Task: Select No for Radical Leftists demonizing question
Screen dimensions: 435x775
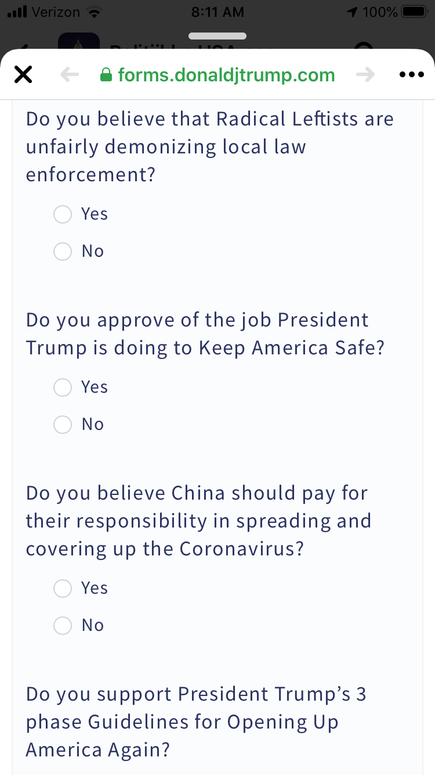Action: tap(63, 252)
